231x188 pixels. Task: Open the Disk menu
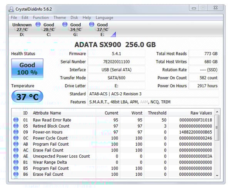(74, 18)
